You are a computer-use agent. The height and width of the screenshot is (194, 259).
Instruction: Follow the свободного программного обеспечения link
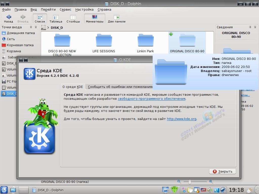[x=152, y=99]
